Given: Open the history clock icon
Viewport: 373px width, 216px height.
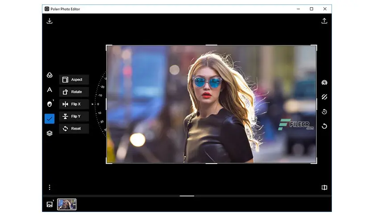Looking at the screenshot, I should tap(324, 112).
